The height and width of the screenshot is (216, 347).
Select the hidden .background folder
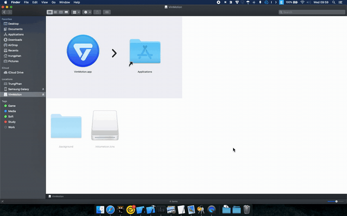coord(66,126)
